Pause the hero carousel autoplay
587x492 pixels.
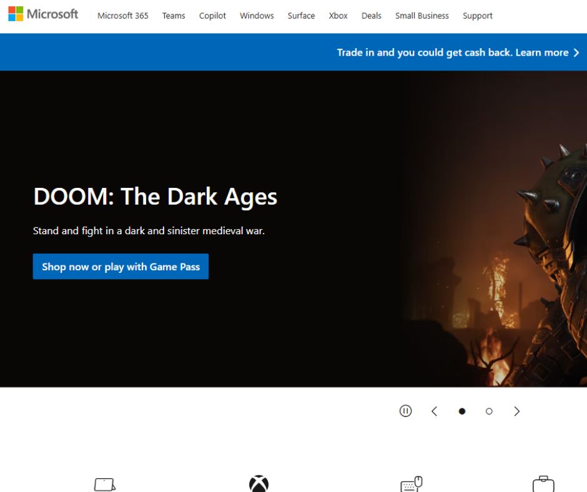tap(405, 411)
